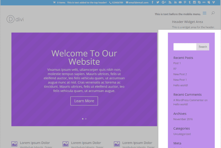Open the Google+ social icon
The width and height of the screenshot is (221, 148).
point(164,3)
